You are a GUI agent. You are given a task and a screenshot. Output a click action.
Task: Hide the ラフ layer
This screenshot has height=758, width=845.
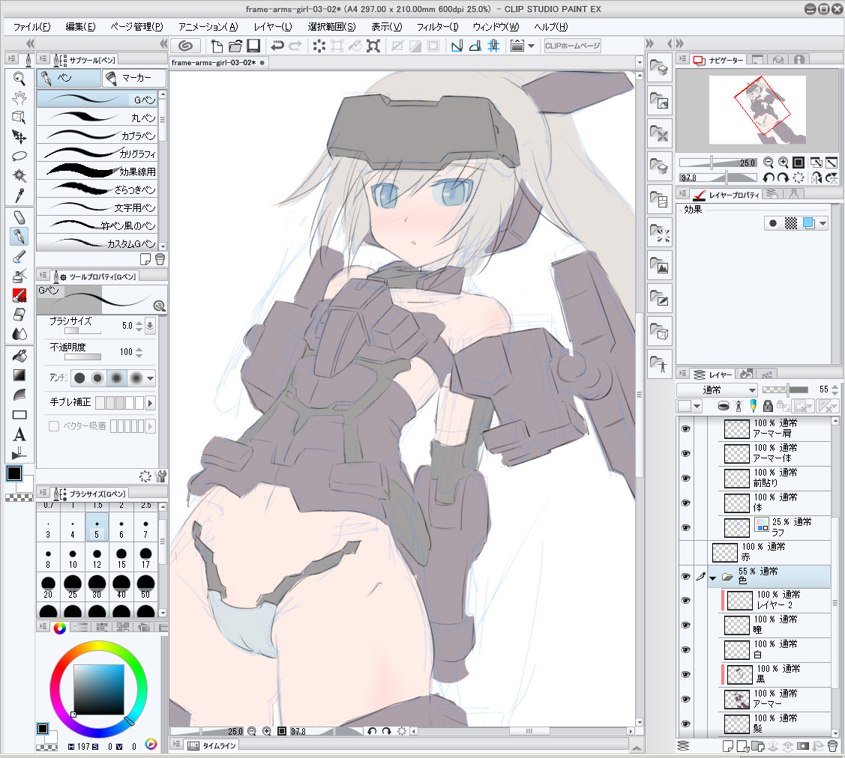(x=685, y=527)
